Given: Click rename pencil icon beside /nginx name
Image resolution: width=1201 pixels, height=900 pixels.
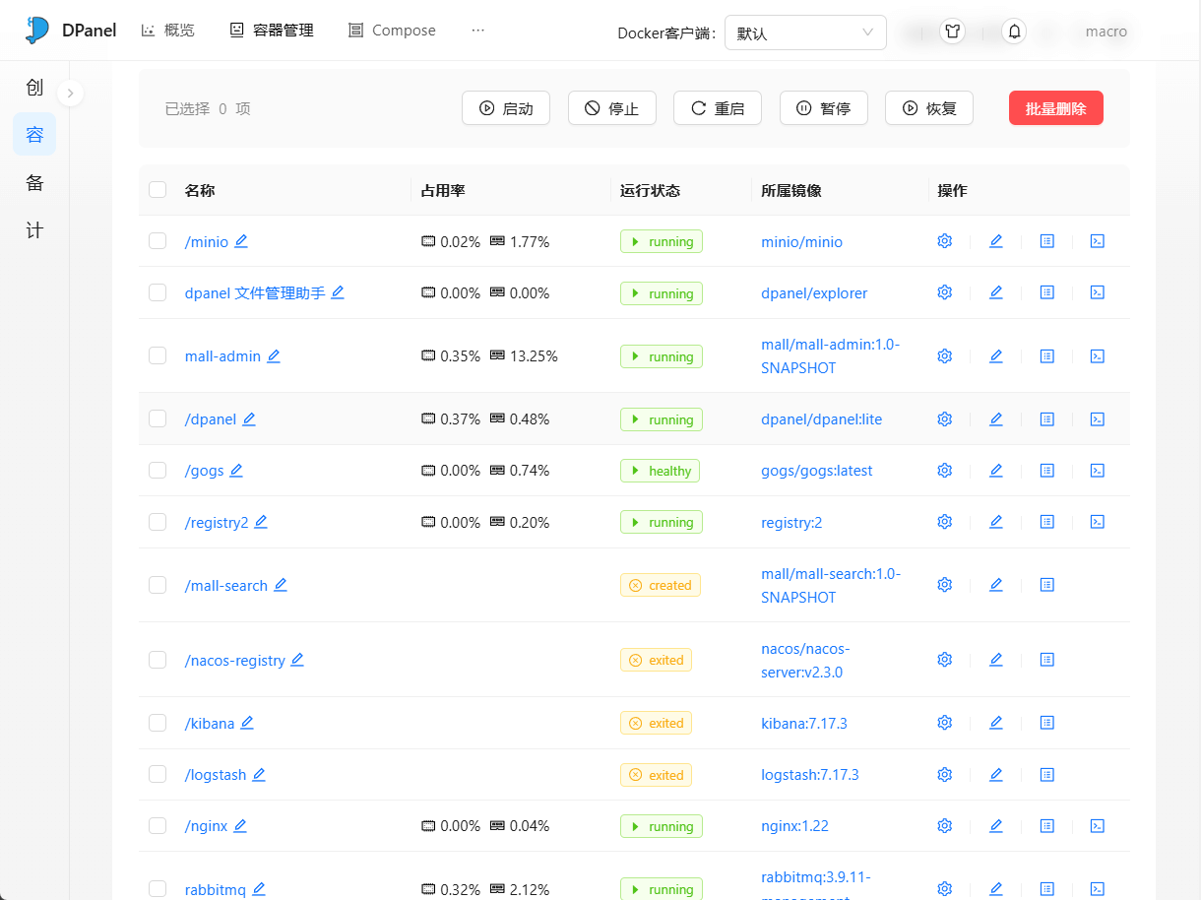Looking at the screenshot, I should (240, 826).
